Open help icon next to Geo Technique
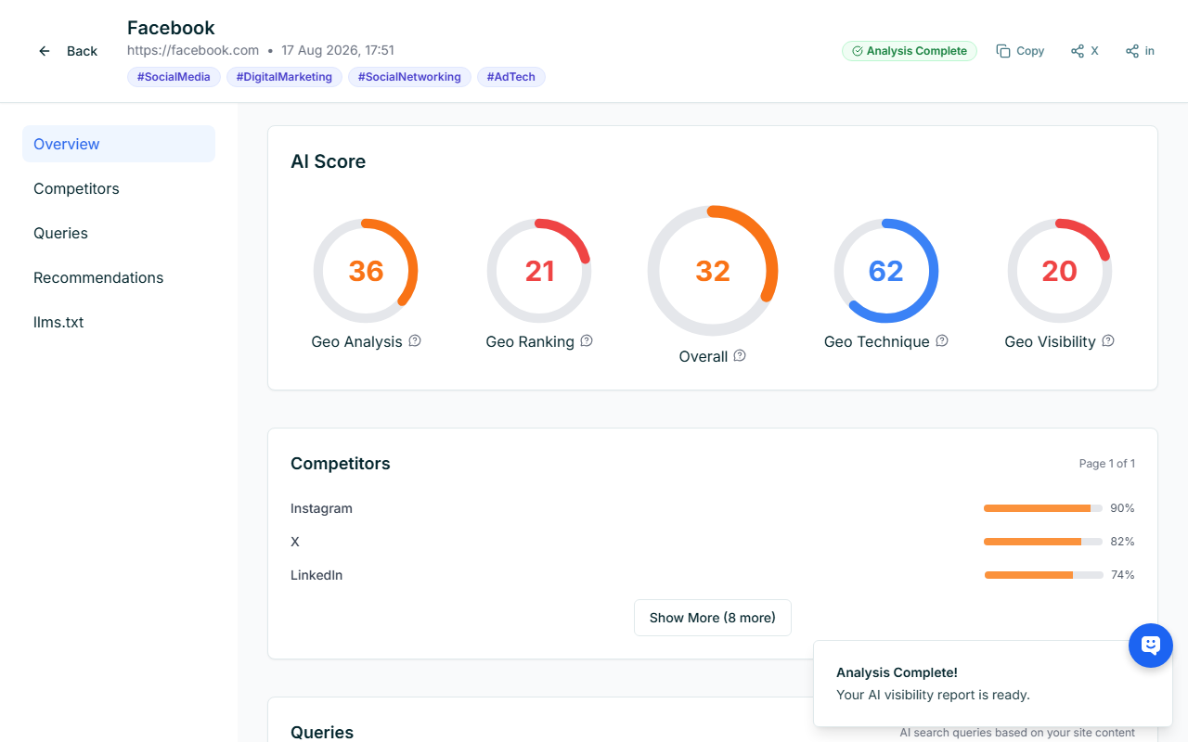 (942, 340)
